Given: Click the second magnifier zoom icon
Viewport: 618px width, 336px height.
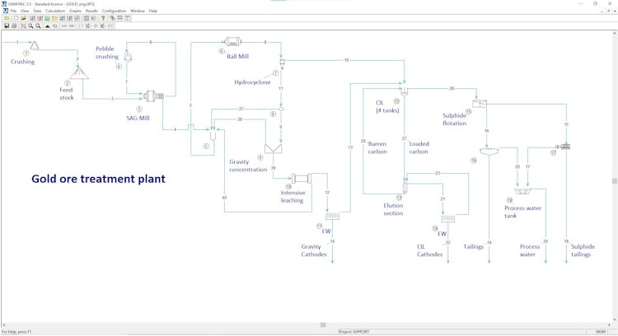Looking at the screenshot, I should [x=38, y=26].
